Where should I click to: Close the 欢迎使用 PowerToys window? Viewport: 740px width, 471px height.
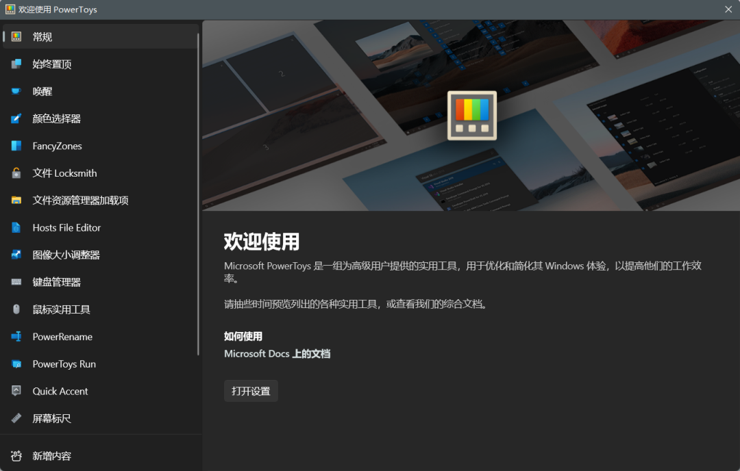coord(728,10)
